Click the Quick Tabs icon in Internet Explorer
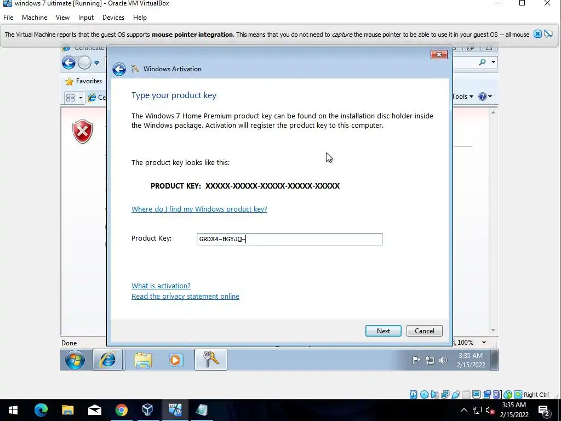This screenshot has width=561, height=421. [x=71, y=98]
